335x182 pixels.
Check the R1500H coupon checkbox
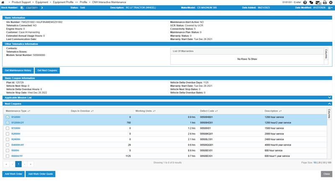tap(8, 128)
